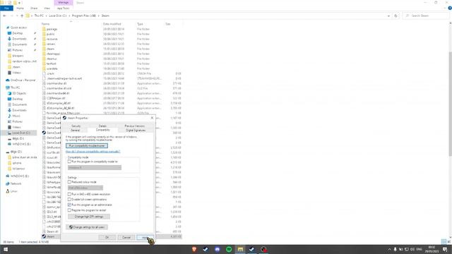Open the notification center icon
Image resolution: width=452 pixels, height=254 pixels.
[446, 249]
